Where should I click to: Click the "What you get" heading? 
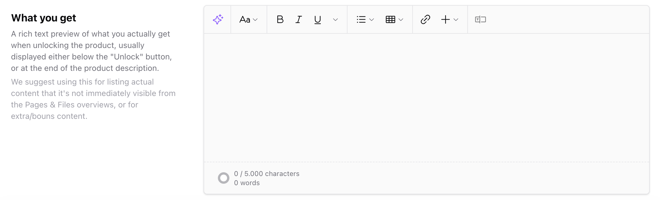[x=44, y=18]
